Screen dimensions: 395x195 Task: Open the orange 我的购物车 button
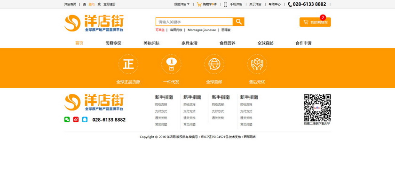click(x=315, y=22)
